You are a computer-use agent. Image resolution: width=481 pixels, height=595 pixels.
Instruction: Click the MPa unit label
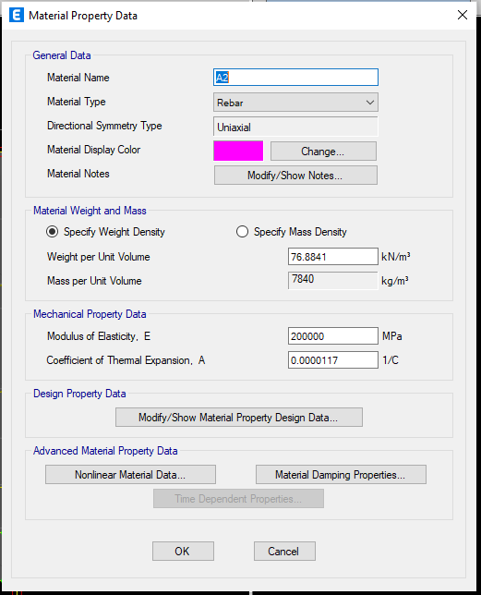coord(392,336)
